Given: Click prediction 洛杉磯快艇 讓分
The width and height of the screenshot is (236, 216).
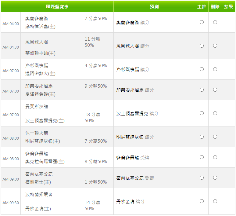Looking at the screenshot, I should [x=133, y=70].
